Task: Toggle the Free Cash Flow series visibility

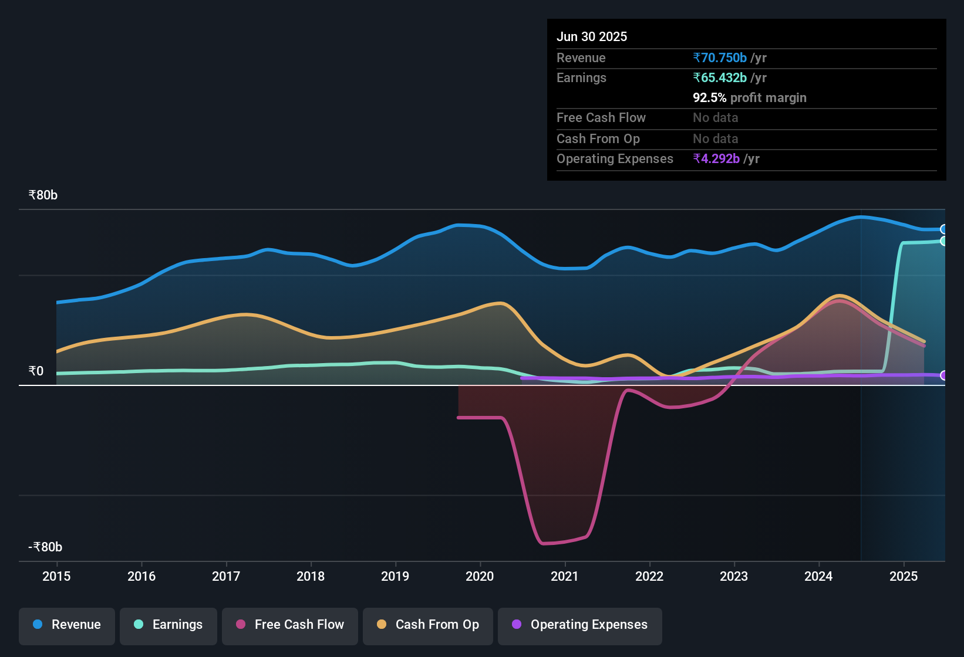Action: pos(289,625)
